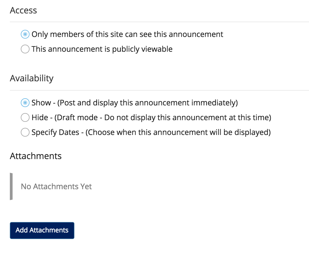
Task: Click the Attachments section heading
Action: pos(36,156)
